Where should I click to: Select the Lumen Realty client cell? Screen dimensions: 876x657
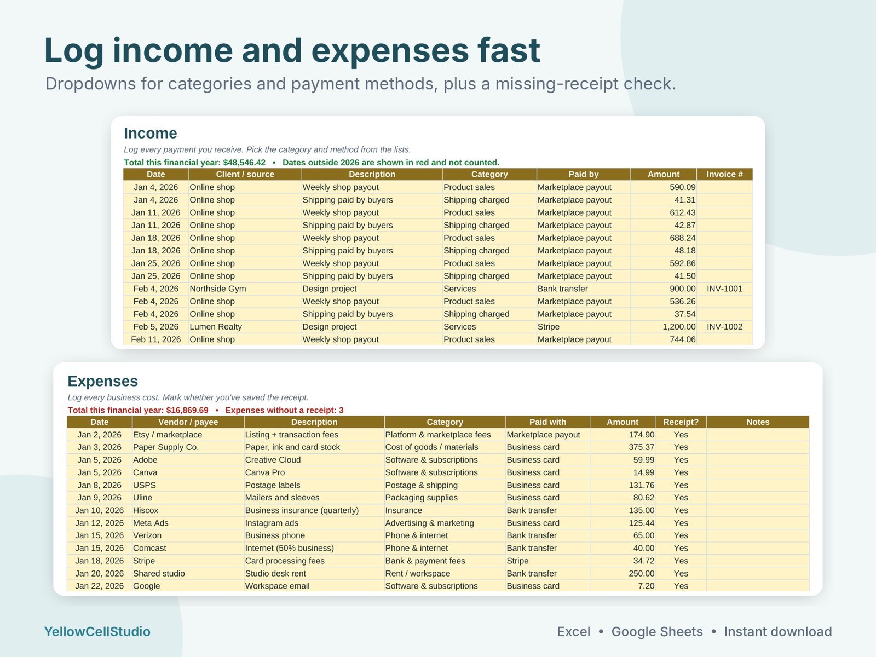245,327
